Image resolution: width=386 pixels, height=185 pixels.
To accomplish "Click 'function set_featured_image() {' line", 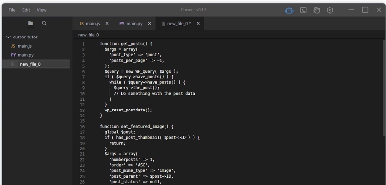I will pos(137,127).
